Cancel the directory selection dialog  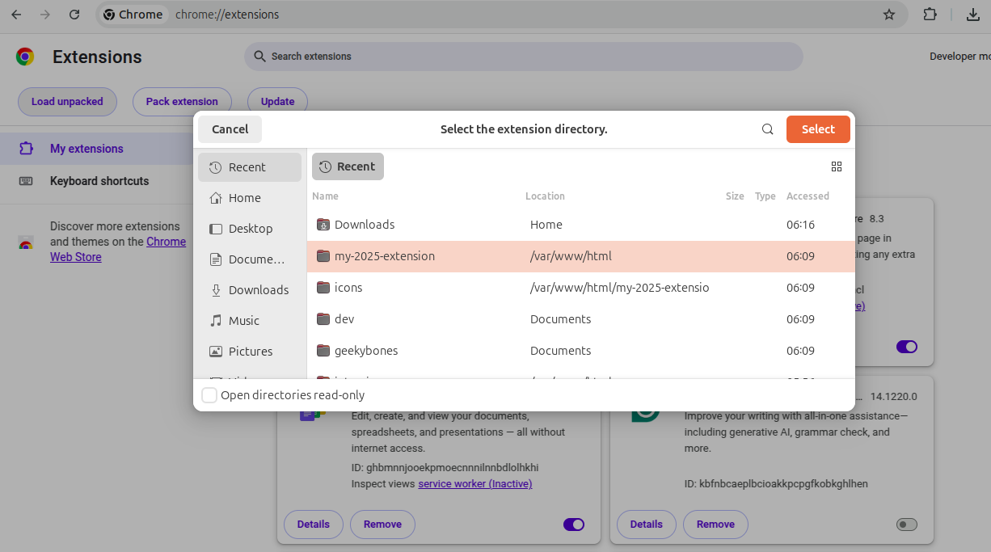230,129
